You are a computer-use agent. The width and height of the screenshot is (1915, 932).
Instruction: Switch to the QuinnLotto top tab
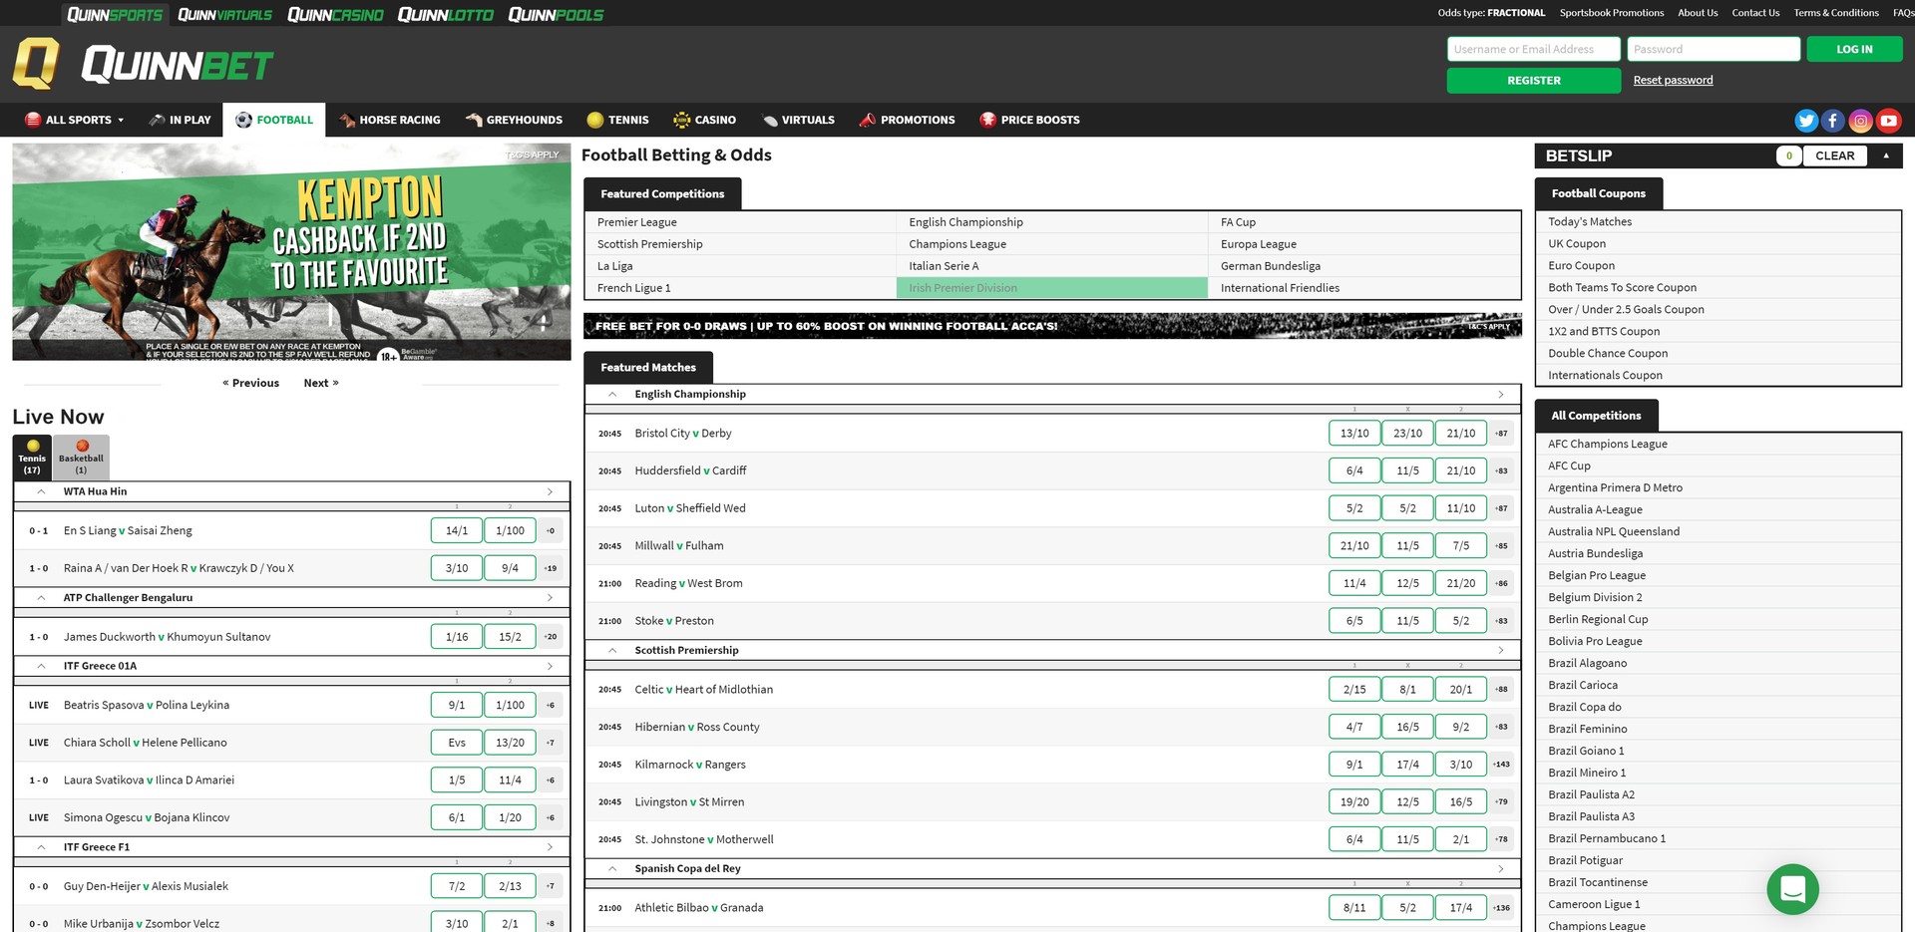tap(445, 14)
